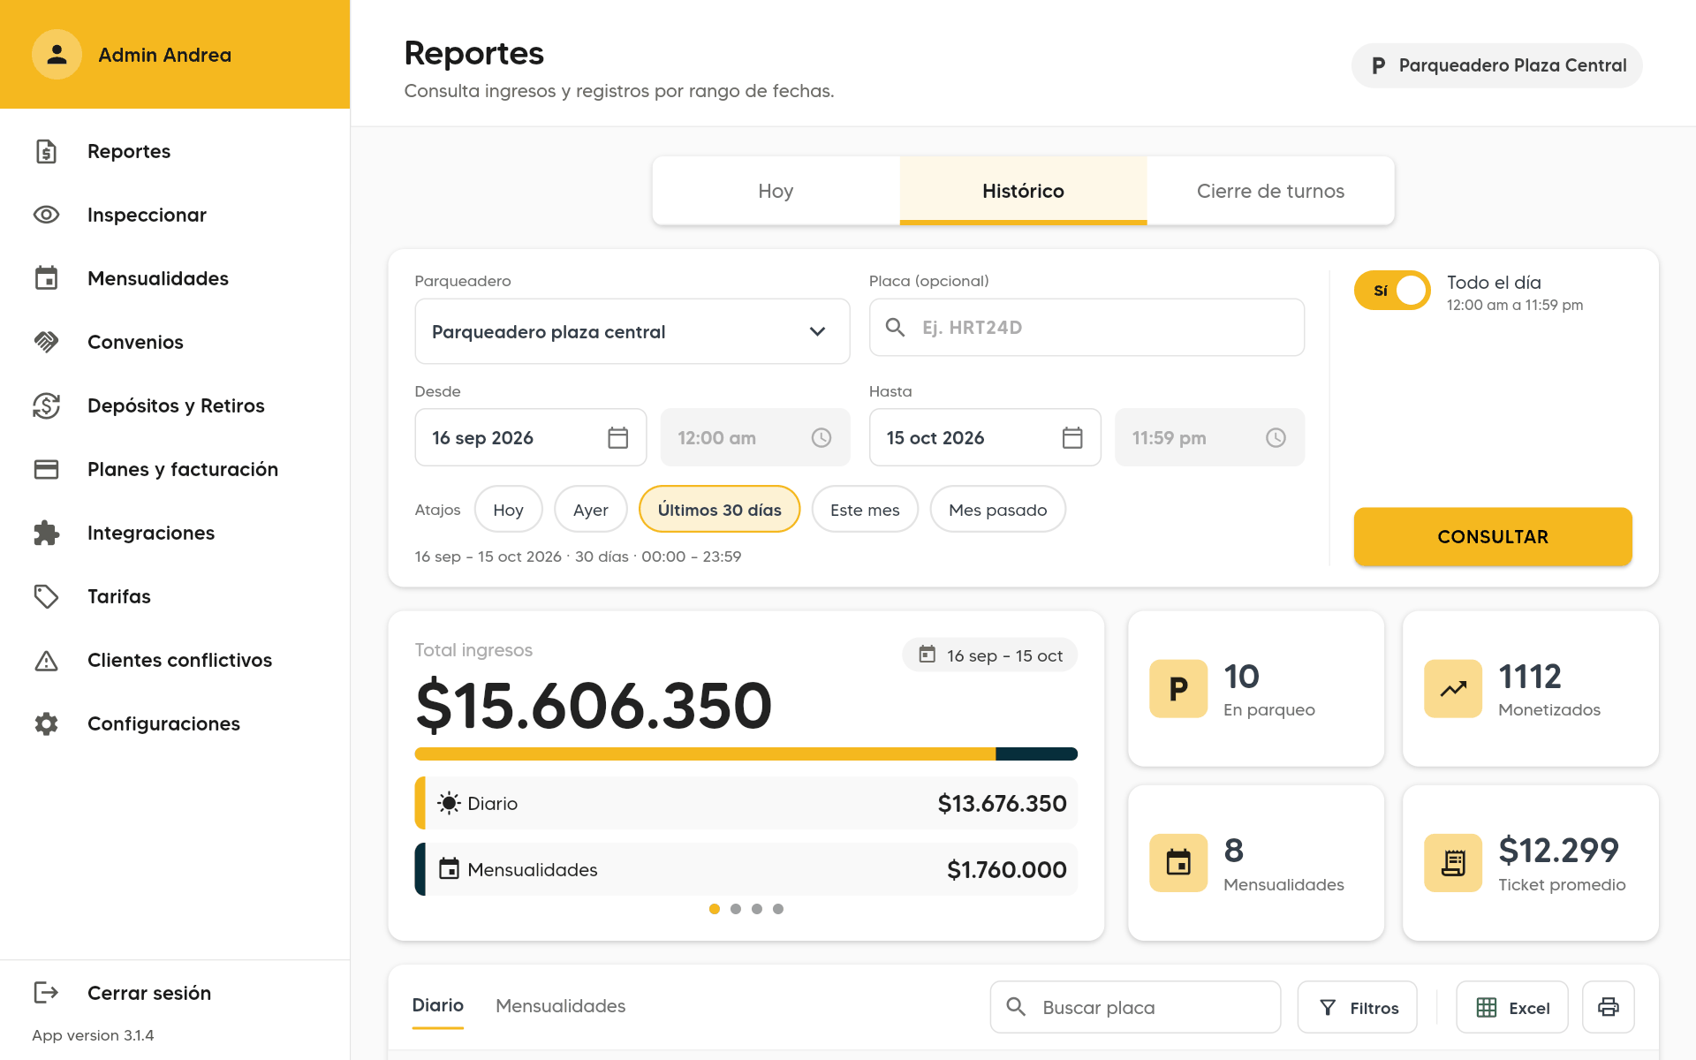The width and height of the screenshot is (1696, 1060).
Task: Select the Últimos 30 días chip
Action: coord(719,510)
